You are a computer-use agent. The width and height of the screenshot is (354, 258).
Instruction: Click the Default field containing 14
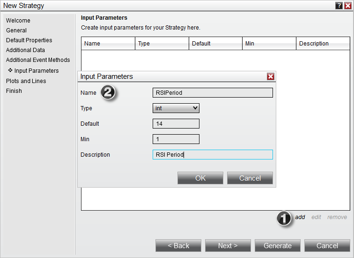[176, 124]
